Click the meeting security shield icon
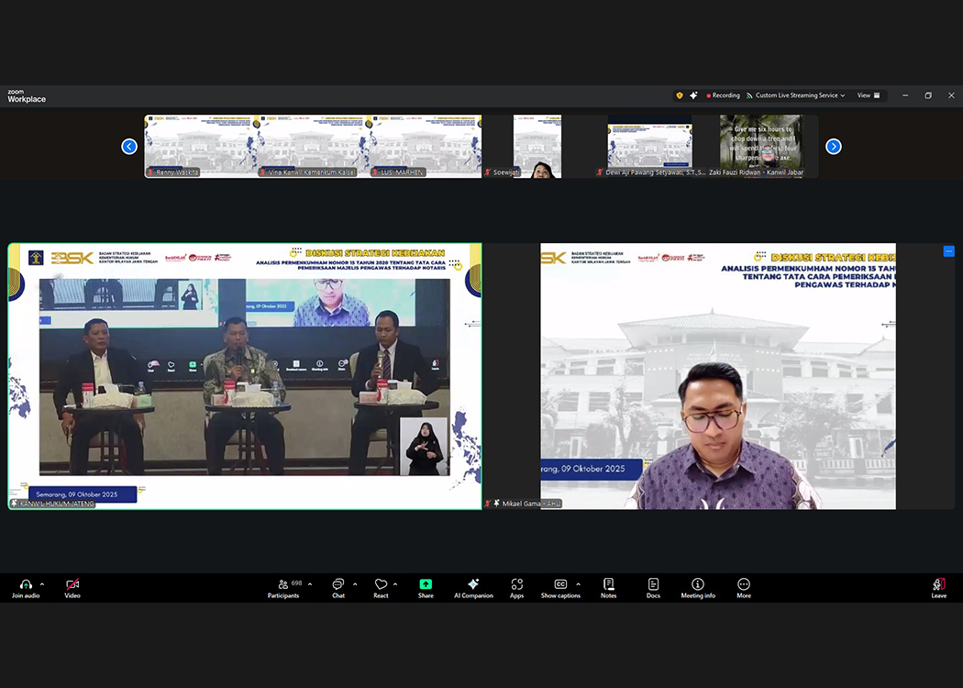This screenshot has height=688, width=963. (x=680, y=95)
